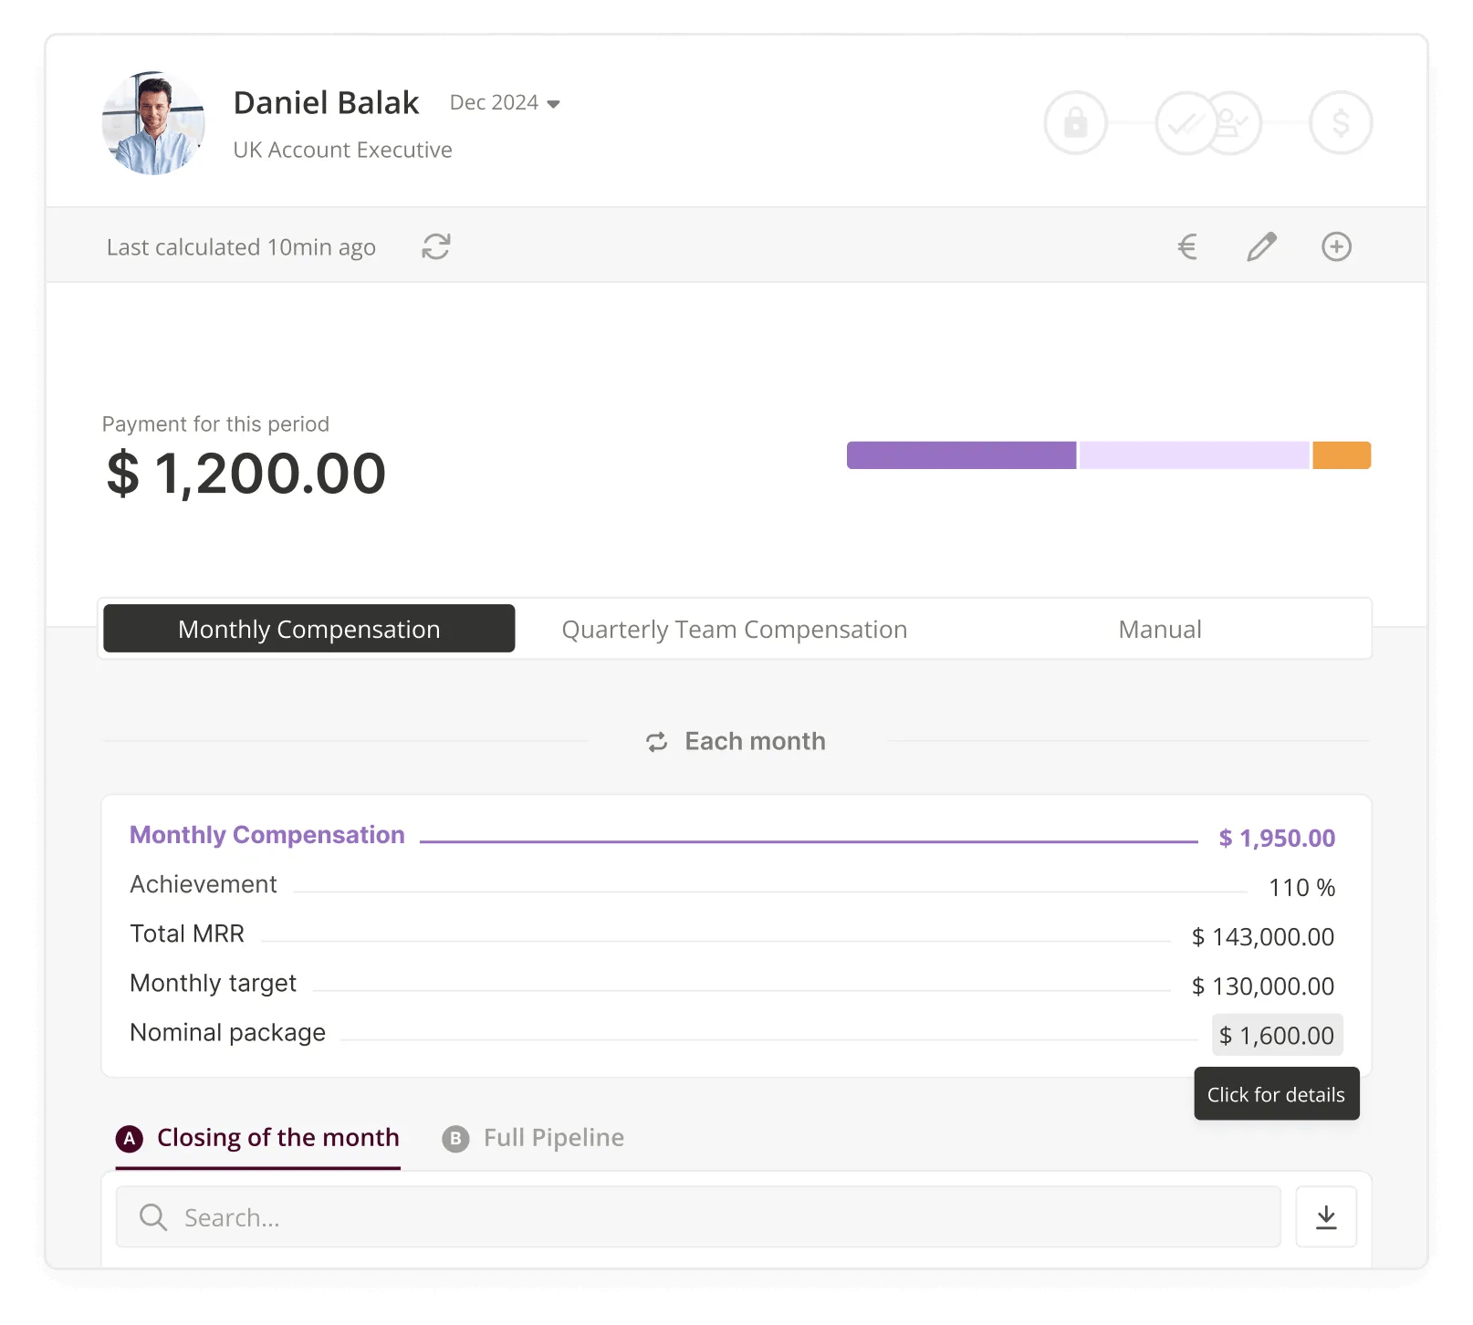
Task: Click the Achievement 110 % value
Action: 1301,887
